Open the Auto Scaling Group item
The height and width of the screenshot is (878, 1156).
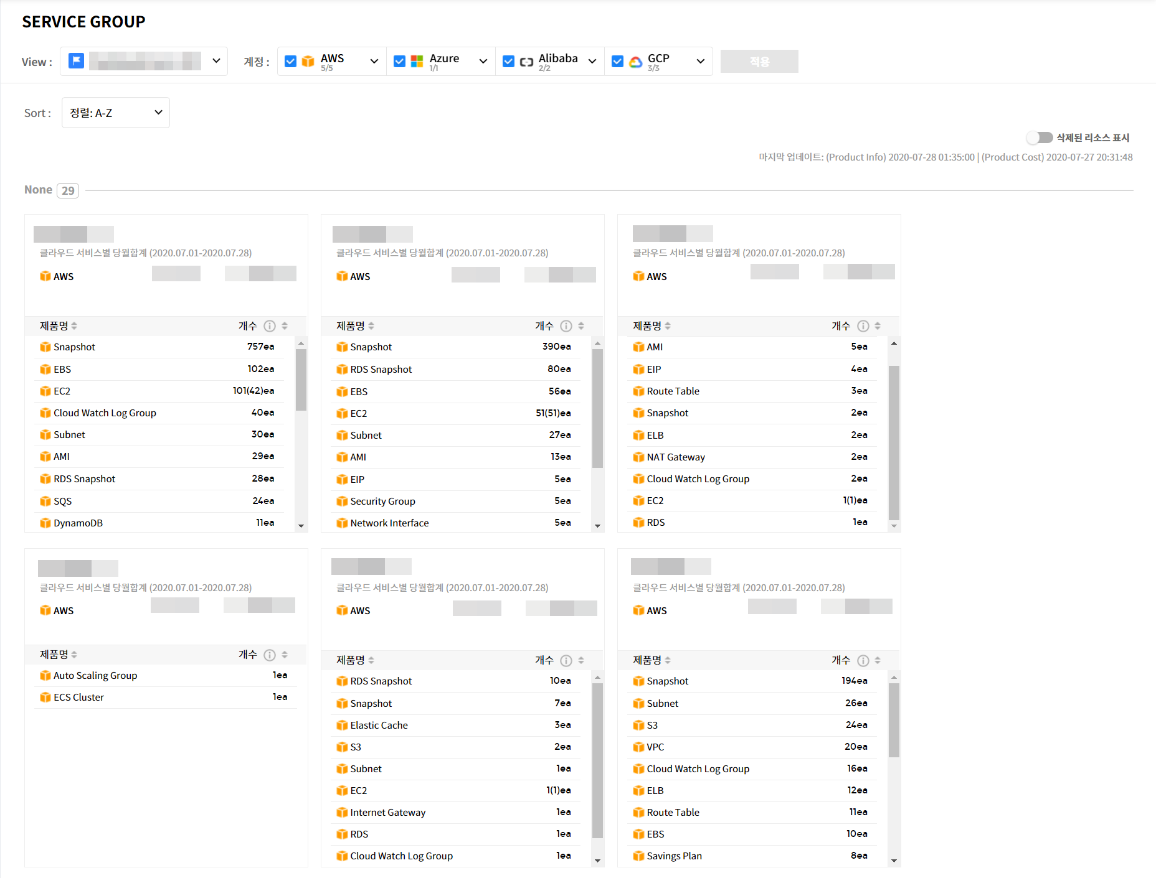click(95, 676)
